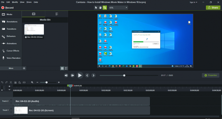Open the Properties panel
Viewport: 222px width, 119px height.
[x=211, y=75]
